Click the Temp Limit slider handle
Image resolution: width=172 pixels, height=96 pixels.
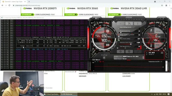coord(119,37)
